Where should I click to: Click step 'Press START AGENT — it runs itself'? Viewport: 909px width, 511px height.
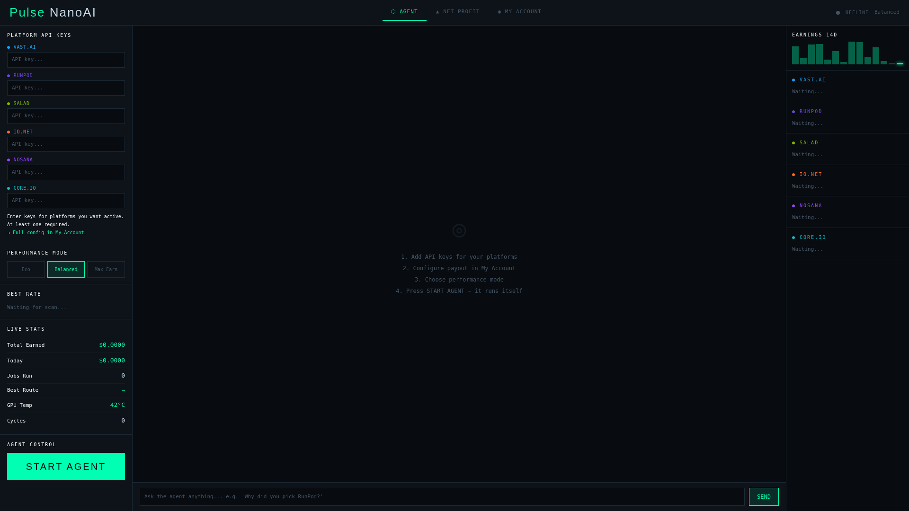[x=459, y=291]
